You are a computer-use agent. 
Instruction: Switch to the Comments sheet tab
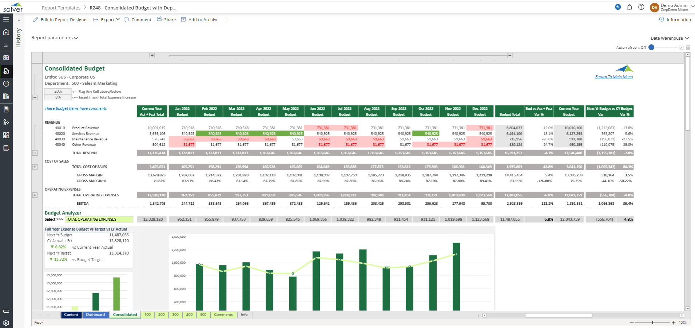(x=223, y=315)
